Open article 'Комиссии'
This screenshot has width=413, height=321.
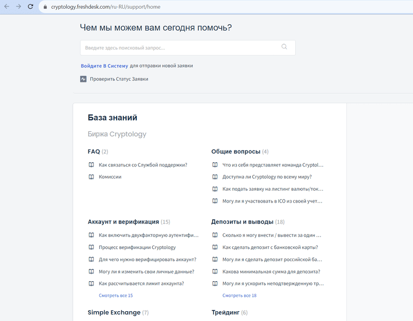[x=110, y=177]
